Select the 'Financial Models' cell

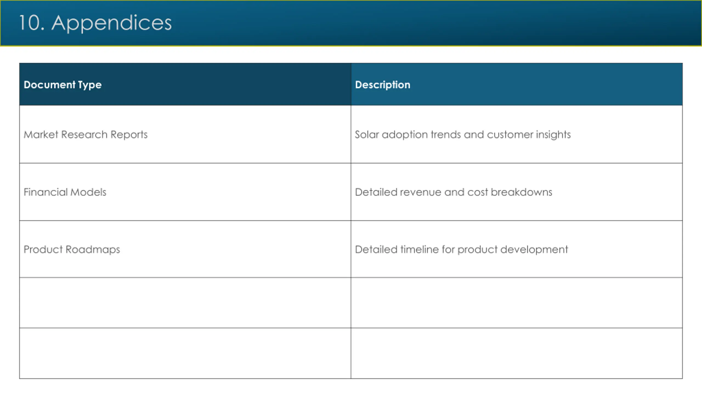(185, 192)
